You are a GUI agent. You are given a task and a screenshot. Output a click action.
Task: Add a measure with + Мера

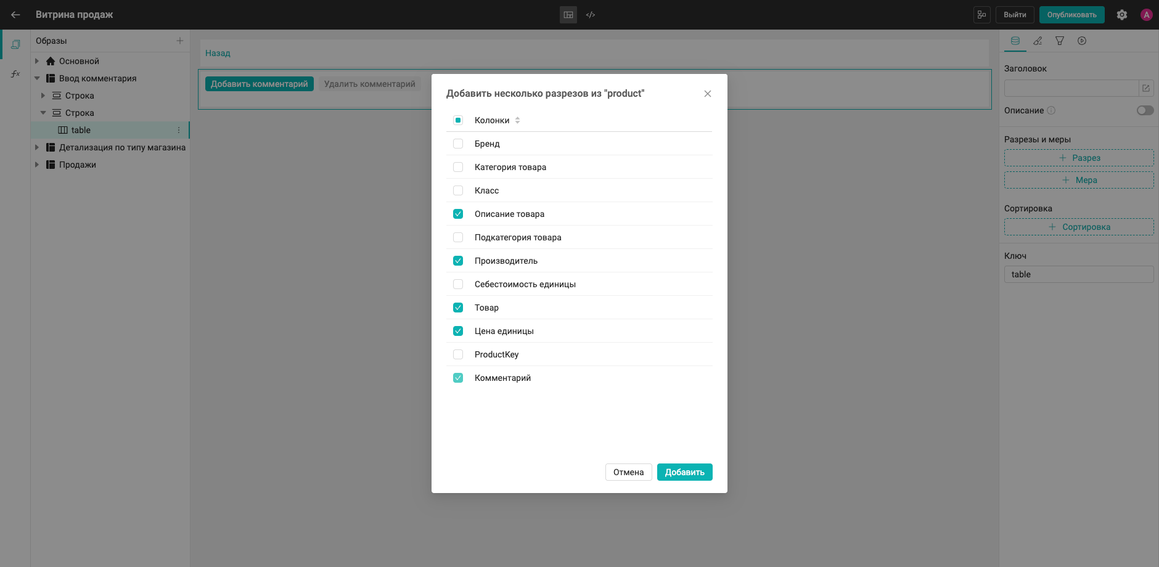(1079, 180)
